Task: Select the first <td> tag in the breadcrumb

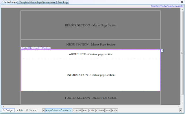Action: (x=92, y=110)
